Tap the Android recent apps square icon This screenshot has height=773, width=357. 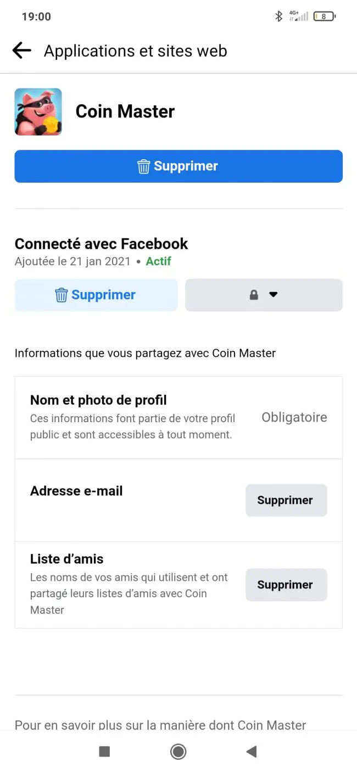(104, 752)
